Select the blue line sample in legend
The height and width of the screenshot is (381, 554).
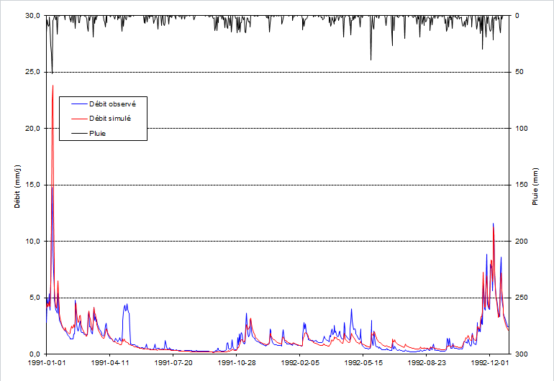click(x=79, y=104)
